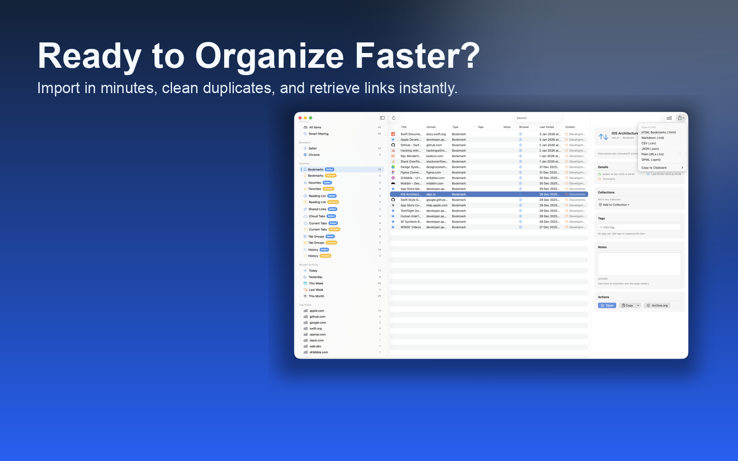Open iCloud Tabs from the sidebar
This screenshot has height=461, width=738.
click(317, 216)
